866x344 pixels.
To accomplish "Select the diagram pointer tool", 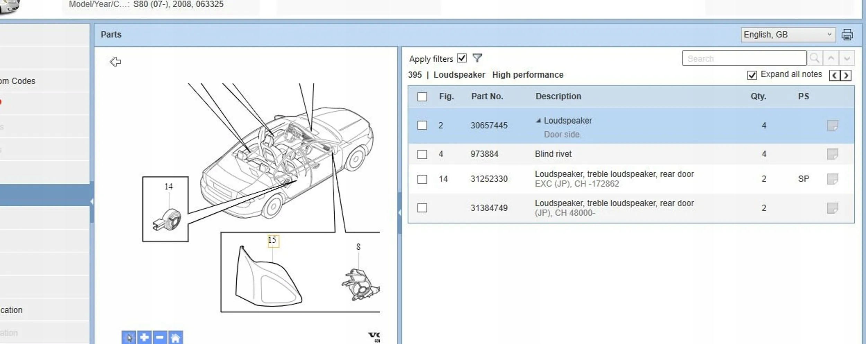I will tap(129, 337).
